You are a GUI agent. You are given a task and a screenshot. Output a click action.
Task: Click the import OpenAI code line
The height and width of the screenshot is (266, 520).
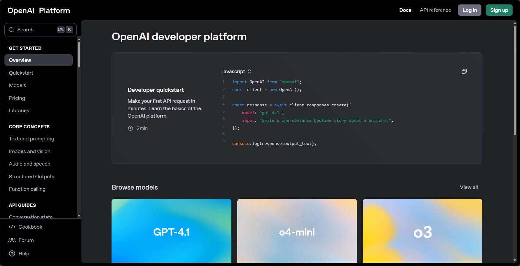point(267,82)
